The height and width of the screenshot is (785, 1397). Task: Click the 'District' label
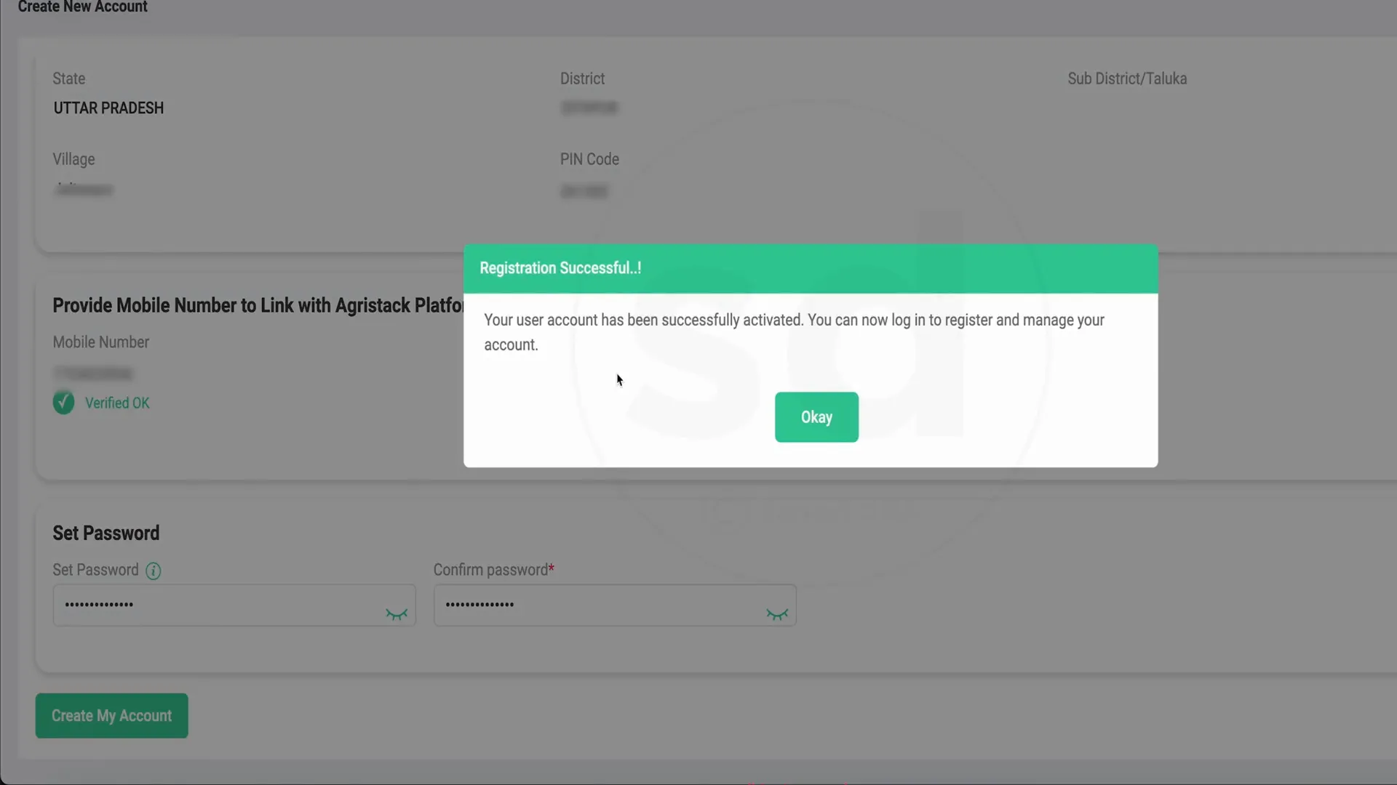[582, 78]
